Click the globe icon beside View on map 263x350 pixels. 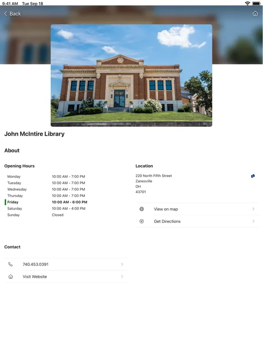pyautogui.click(x=142, y=209)
